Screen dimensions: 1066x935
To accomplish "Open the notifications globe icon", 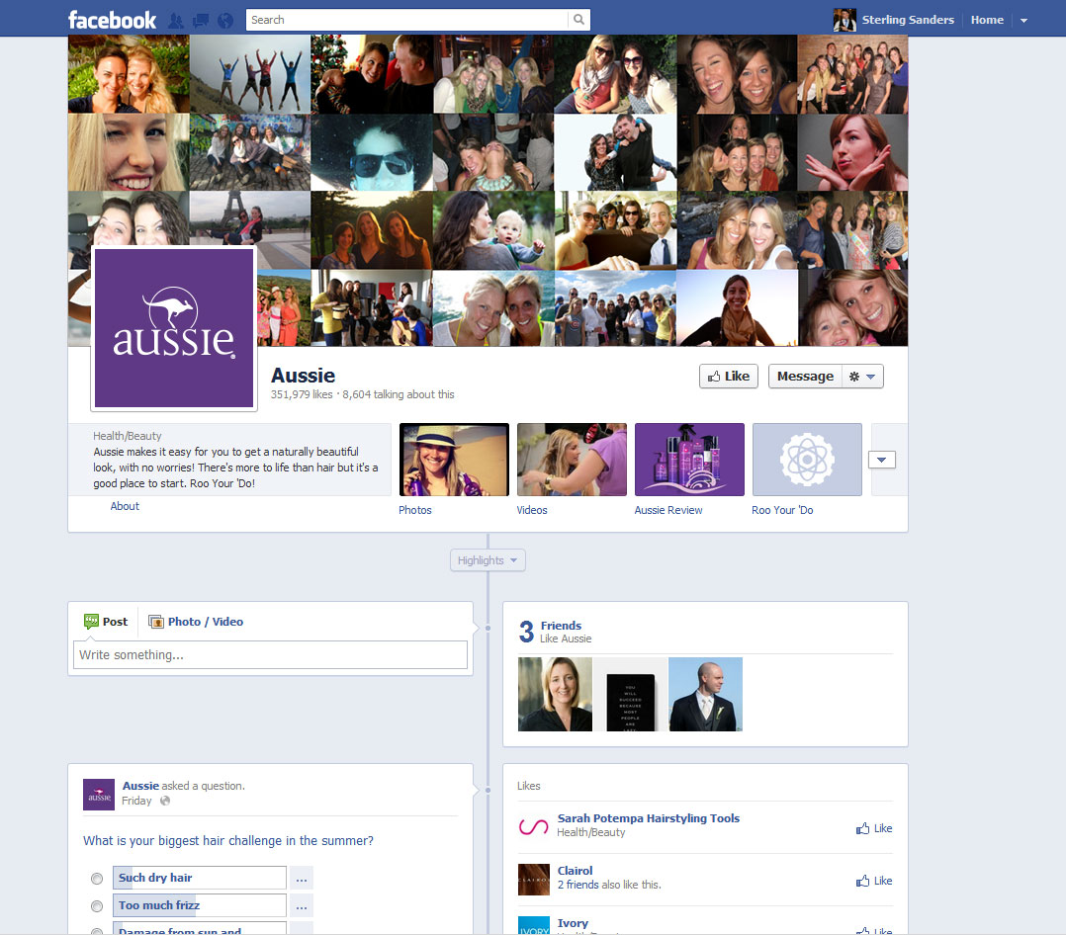I will coord(225,21).
